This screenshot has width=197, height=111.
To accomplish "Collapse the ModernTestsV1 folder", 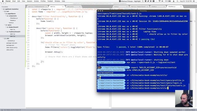I will tap(6, 27).
